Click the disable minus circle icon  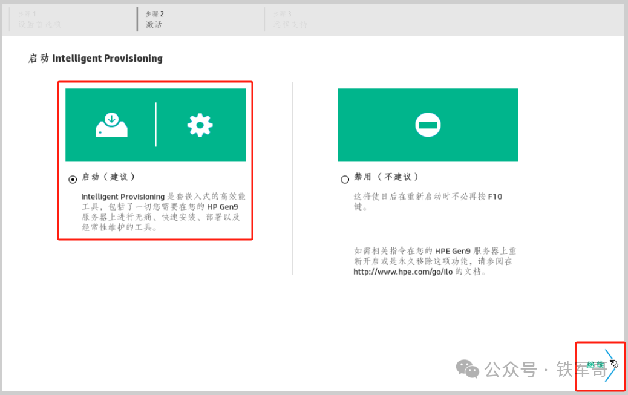(428, 125)
